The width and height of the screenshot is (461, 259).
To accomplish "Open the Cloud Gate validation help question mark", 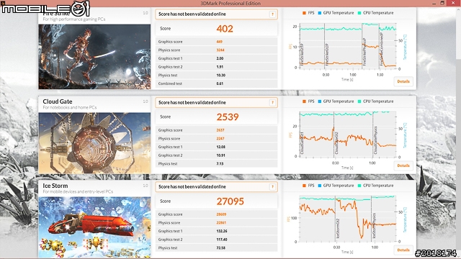I will click(x=272, y=102).
